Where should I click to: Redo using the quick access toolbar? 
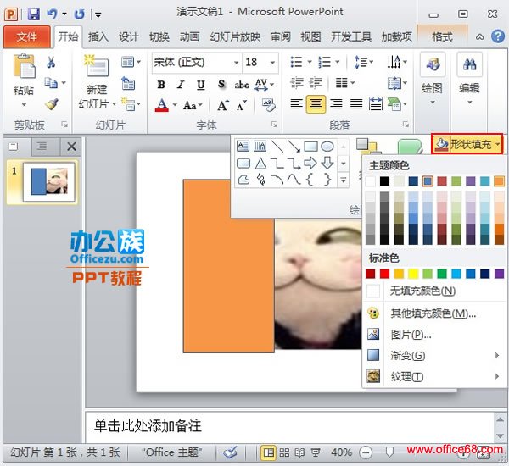click(79, 14)
